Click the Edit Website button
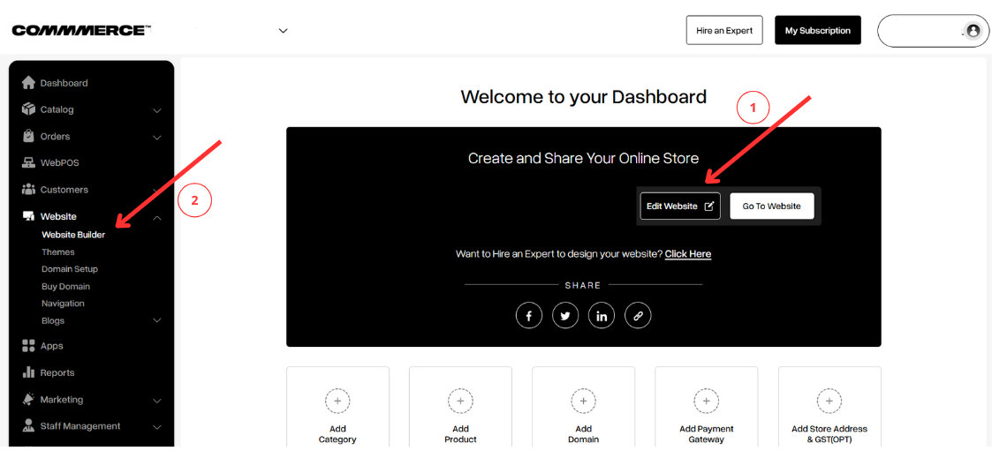 pos(679,206)
